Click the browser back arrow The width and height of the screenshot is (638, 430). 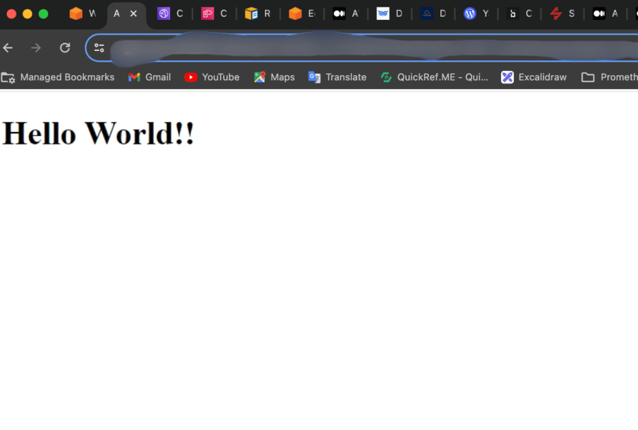click(8, 48)
